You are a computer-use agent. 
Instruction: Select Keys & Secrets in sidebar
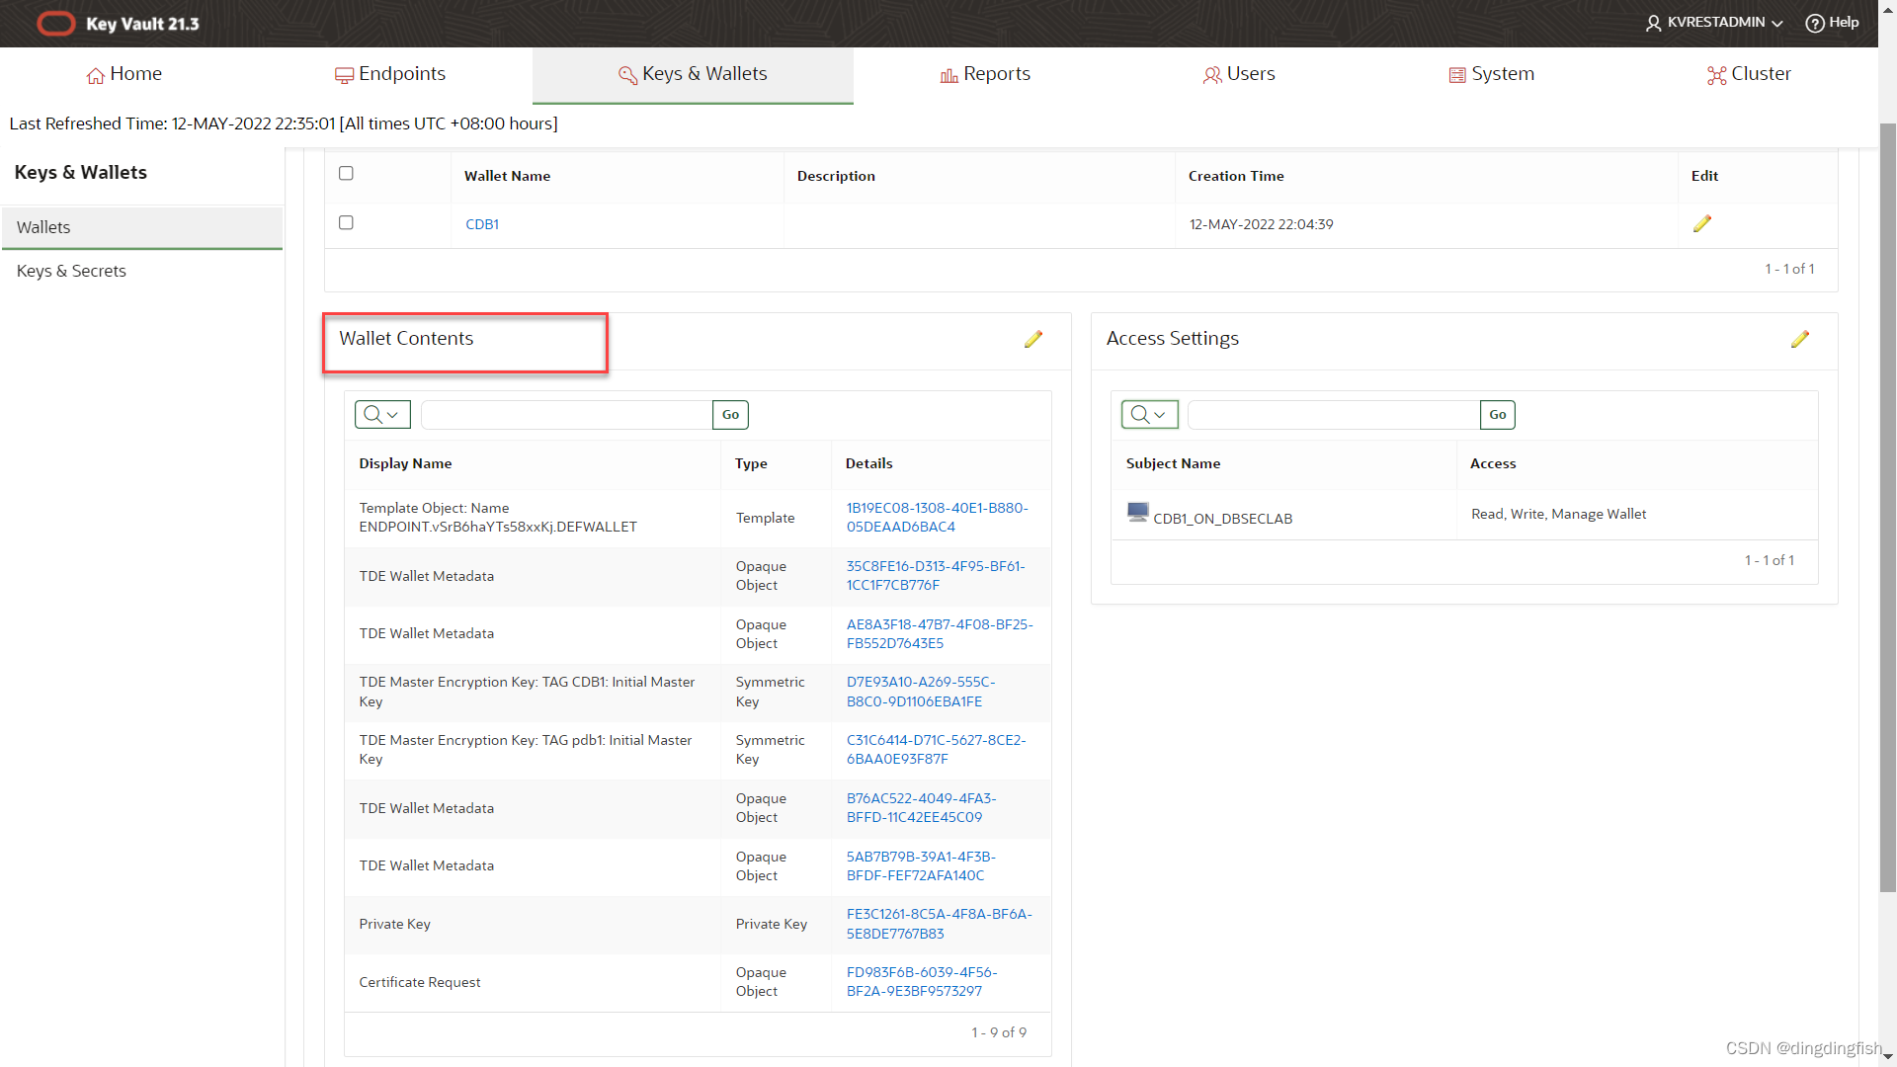click(71, 271)
